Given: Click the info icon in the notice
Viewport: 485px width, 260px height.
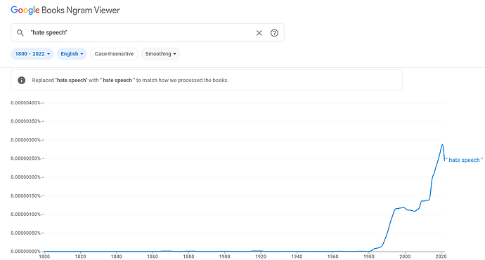Looking at the screenshot, I should click(21, 80).
